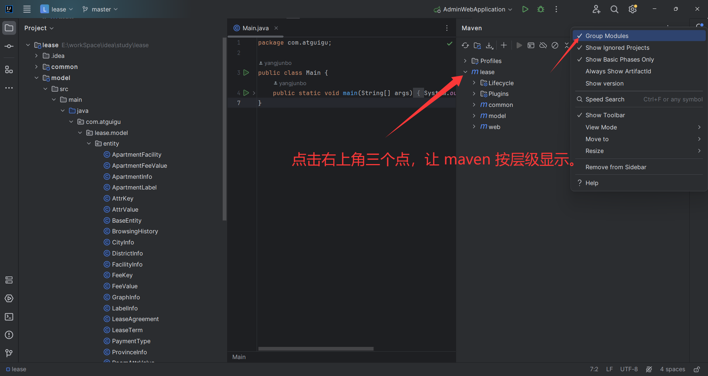Open editor tab options vertical dots
Screen dimensions: 708x376
(447, 28)
